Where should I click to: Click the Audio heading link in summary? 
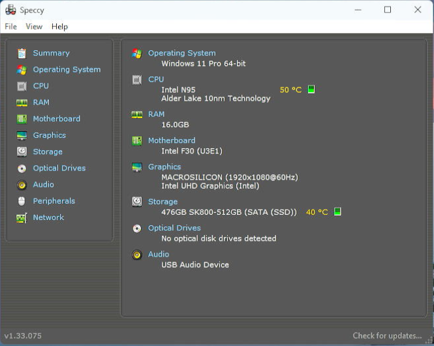(x=159, y=255)
